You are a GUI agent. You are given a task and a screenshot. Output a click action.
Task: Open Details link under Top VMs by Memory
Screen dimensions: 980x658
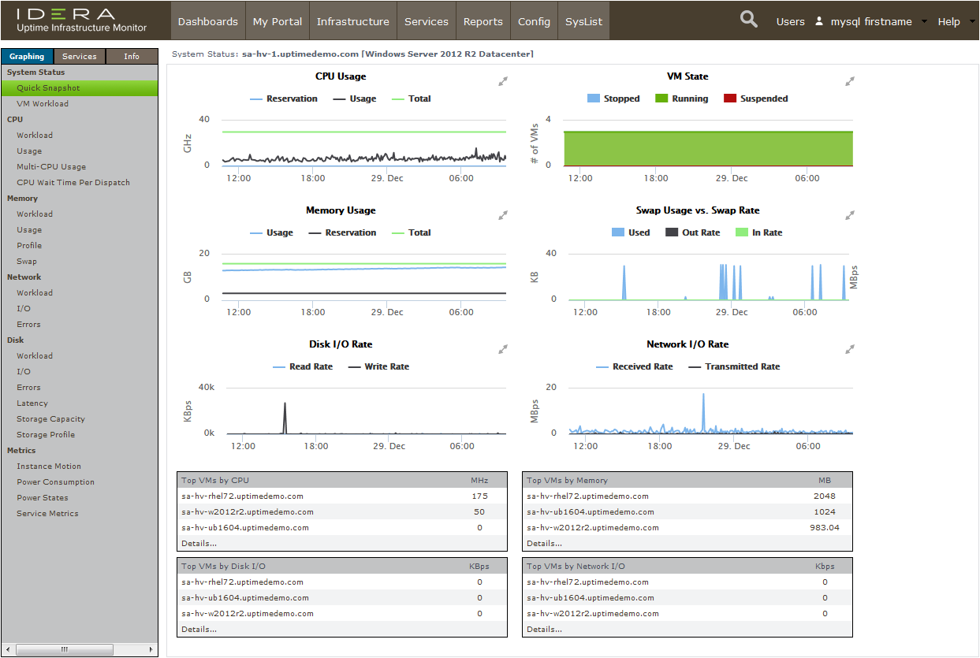click(x=544, y=544)
